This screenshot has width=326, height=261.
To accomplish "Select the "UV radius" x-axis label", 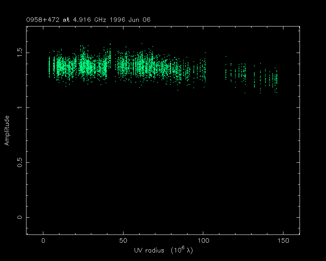I will pos(148,250).
